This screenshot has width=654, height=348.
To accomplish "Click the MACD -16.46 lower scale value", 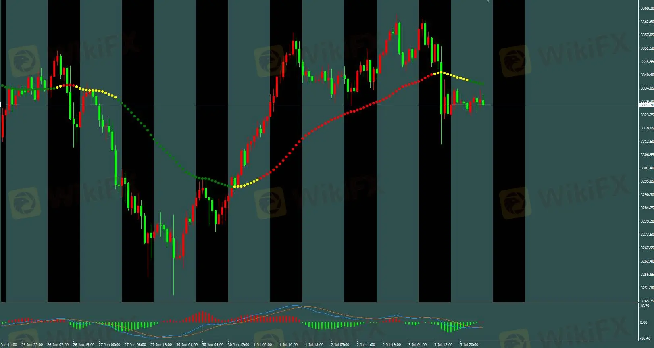I will [x=645, y=338].
